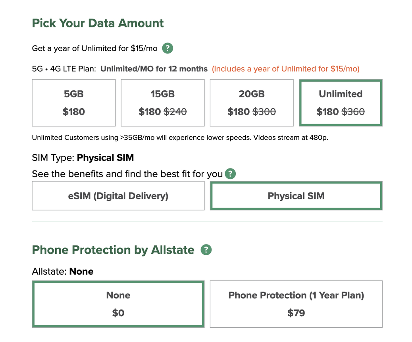Image resolution: width=412 pixels, height=342 pixels.
Task: Click the orange promo text about a year of Unlimited
Action: pyautogui.click(x=285, y=69)
